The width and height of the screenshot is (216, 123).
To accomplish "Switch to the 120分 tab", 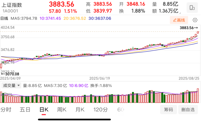I will point(101,110).
